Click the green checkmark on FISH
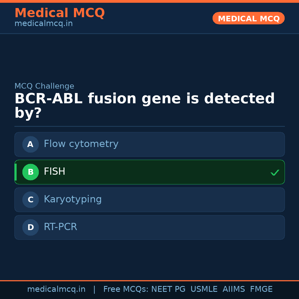 [x=275, y=172]
